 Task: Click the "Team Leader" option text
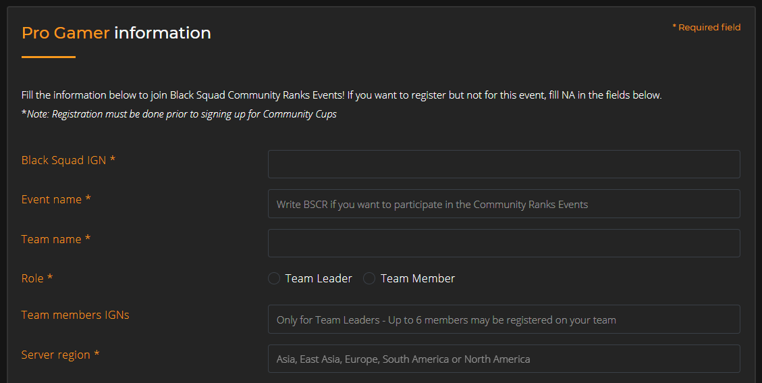(x=319, y=278)
